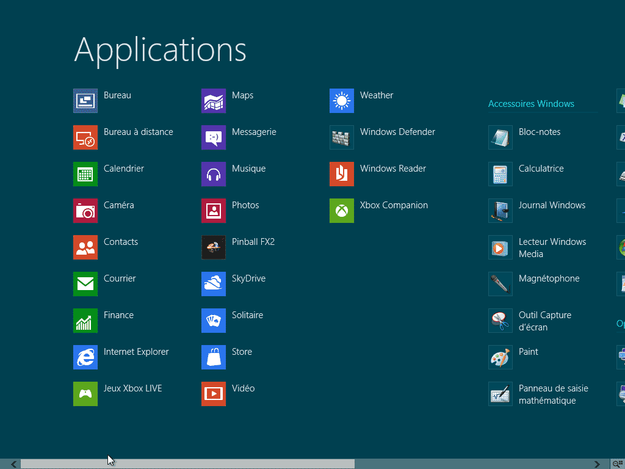625x469 pixels.
Task: Launch the Jeux Xbox LIVE controller icon
Action: point(85,394)
